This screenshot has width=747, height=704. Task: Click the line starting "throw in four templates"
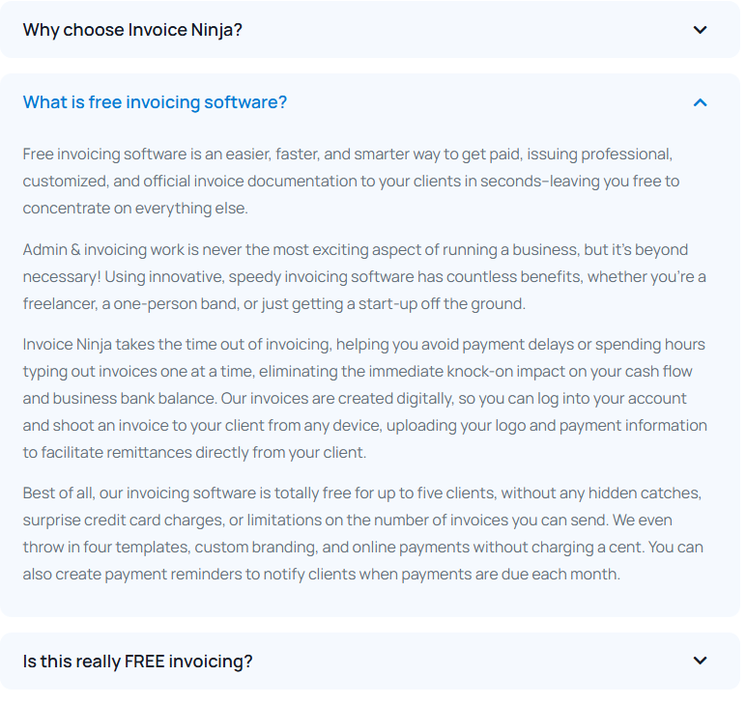[360, 548]
